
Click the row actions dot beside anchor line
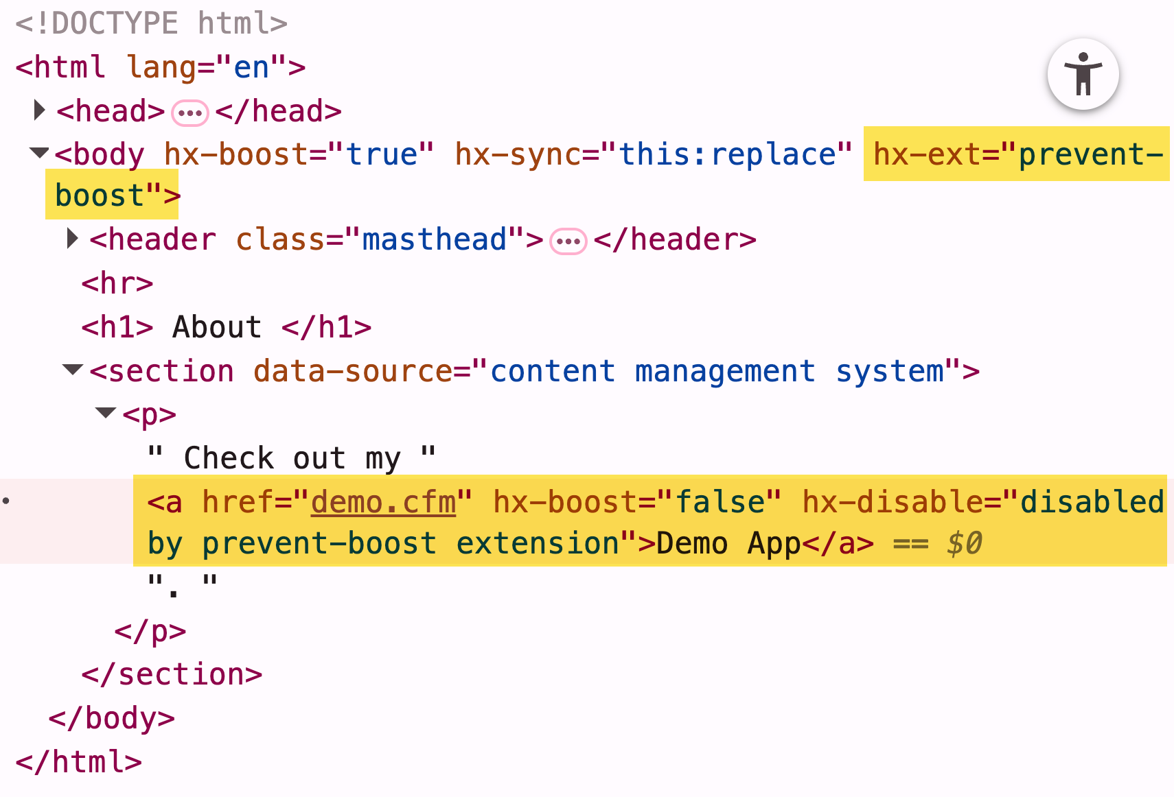6,501
